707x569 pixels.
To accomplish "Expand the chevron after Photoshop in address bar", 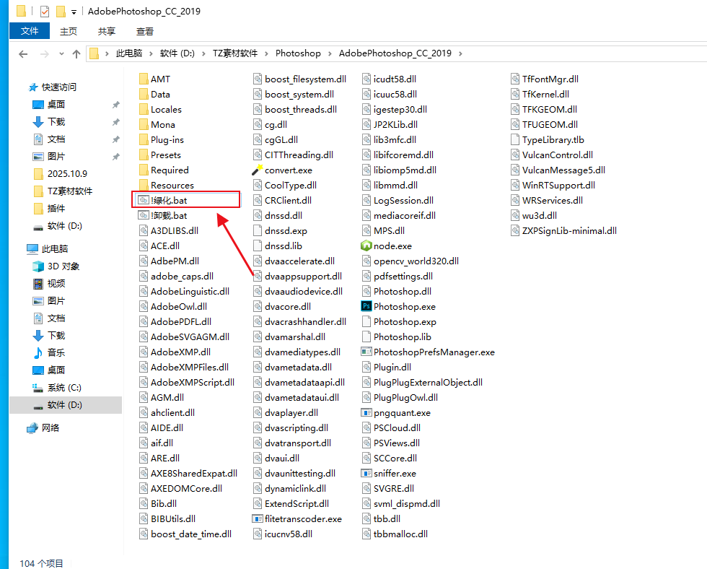I will tap(330, 53).
